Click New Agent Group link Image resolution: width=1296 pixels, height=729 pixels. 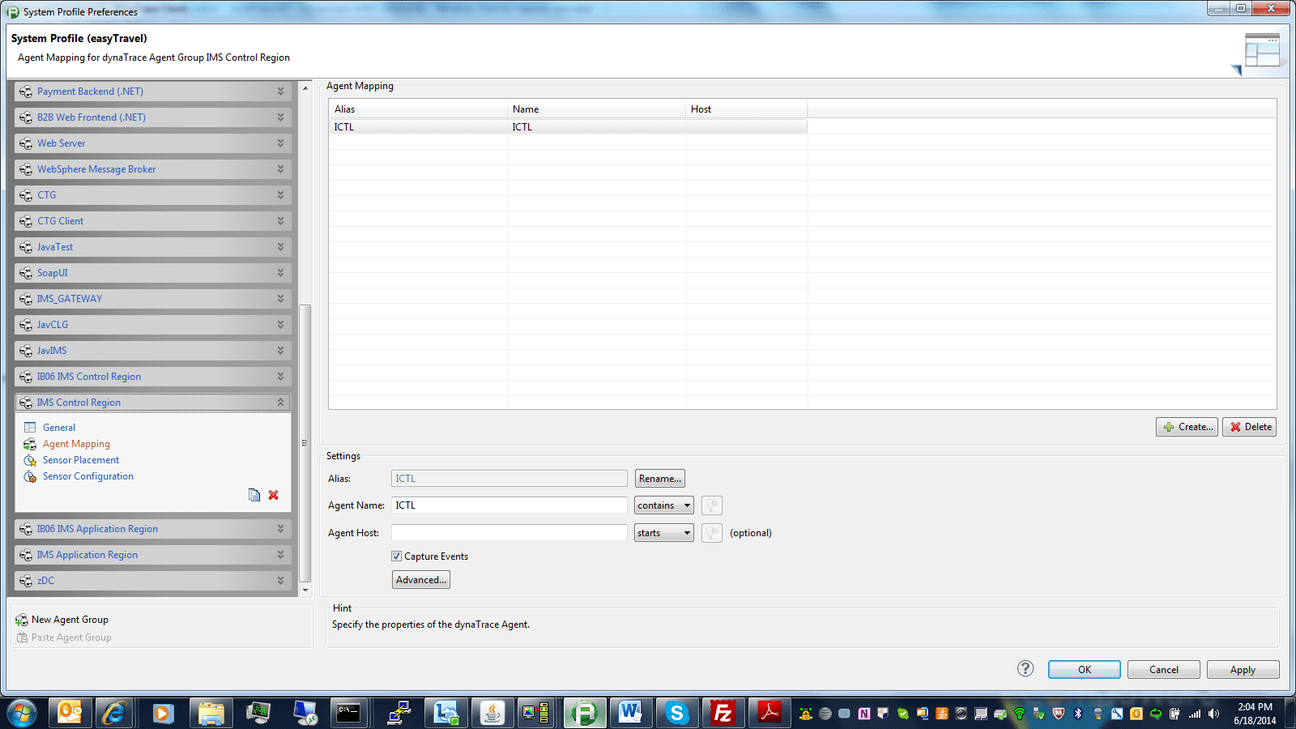click(70, 620)
